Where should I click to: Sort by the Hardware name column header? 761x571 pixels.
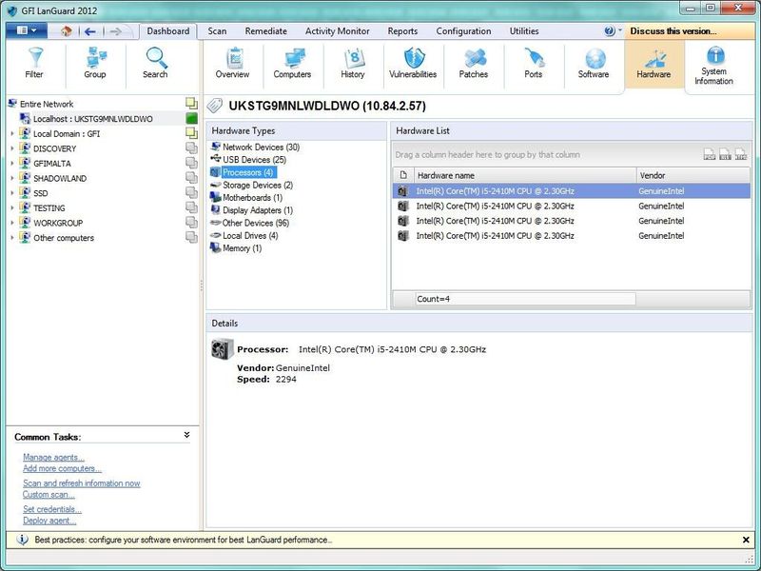click(524, 175)
